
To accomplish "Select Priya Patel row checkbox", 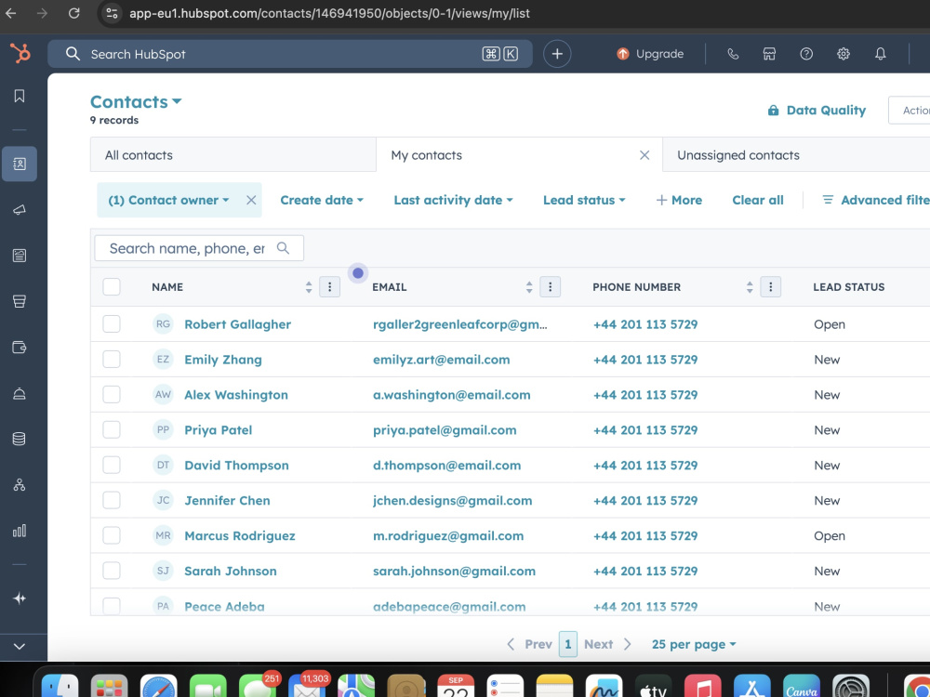I will coord(112,429).
